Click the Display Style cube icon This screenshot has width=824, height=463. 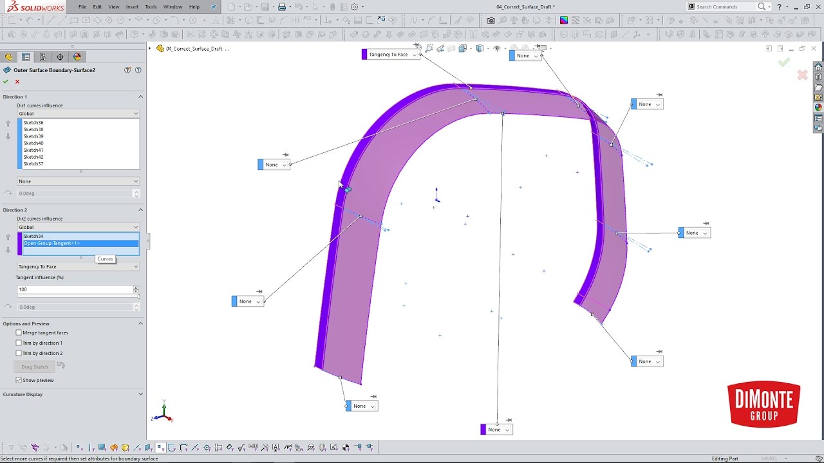480,48
